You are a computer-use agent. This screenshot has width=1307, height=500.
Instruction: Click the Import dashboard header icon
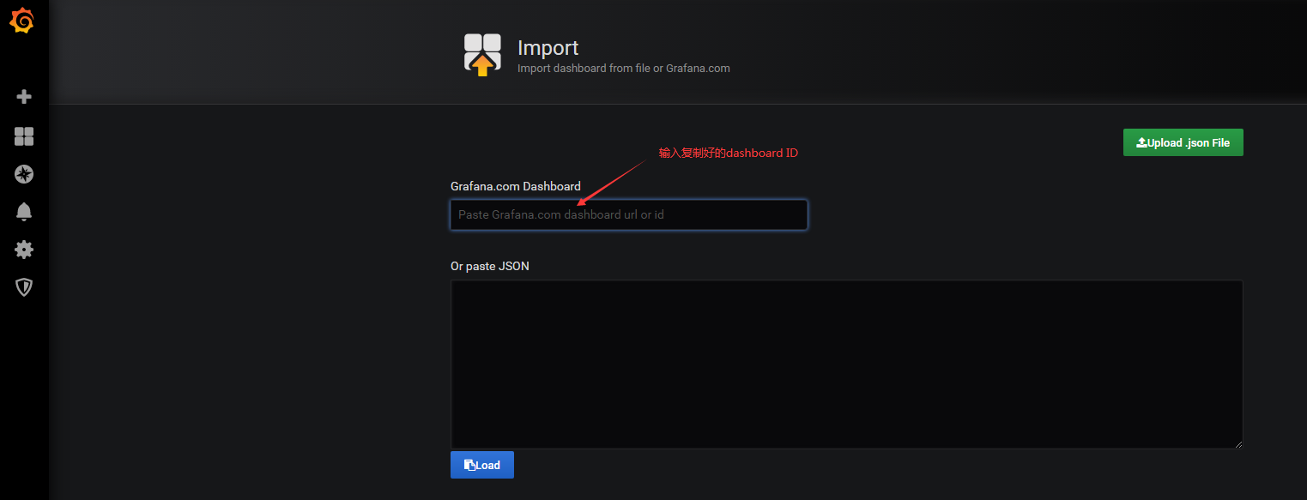click(482, 55)
